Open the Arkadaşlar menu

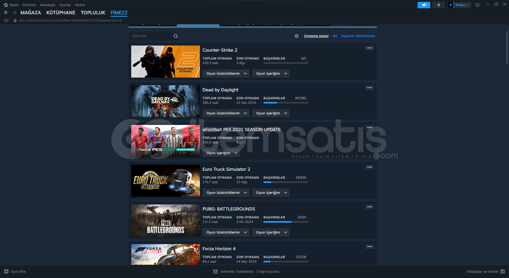pos(48,5)
